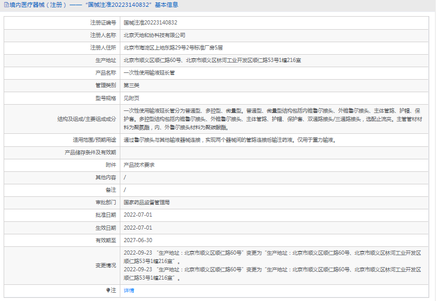The image size is (436, 301).
Task: Select management category value 第三类
Action: click(131, 85)
